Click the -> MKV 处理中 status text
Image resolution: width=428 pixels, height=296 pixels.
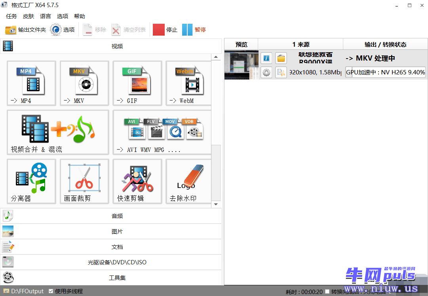click(x=370, y=59)
